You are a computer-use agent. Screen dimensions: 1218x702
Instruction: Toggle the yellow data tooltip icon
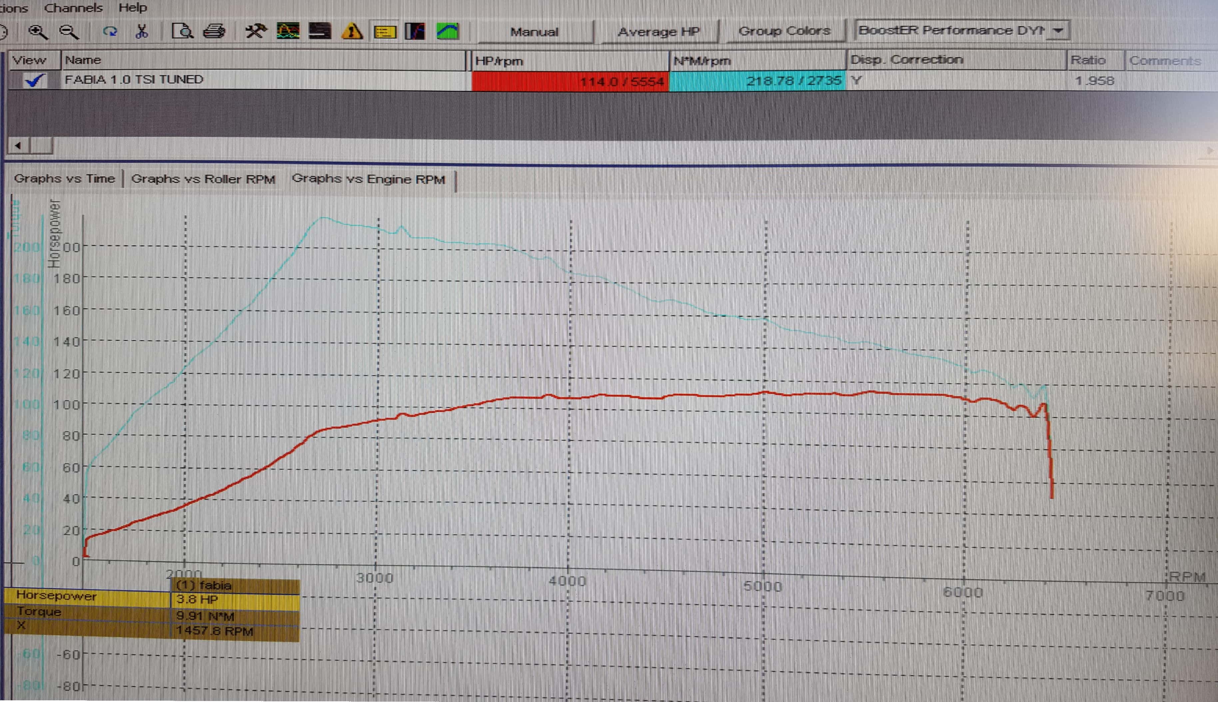384,32
